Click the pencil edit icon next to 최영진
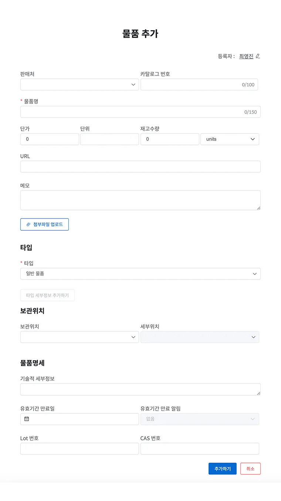This screenshot has width=281, height=501. tap(258, 56)
